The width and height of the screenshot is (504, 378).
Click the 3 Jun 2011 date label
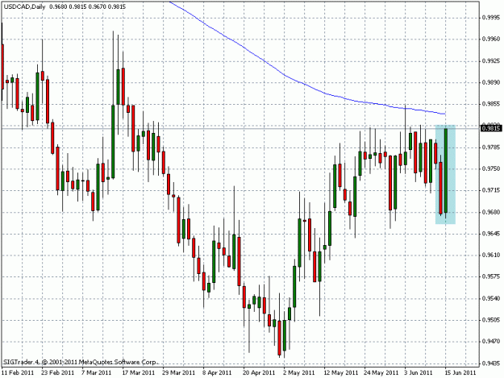click(419, 373)
